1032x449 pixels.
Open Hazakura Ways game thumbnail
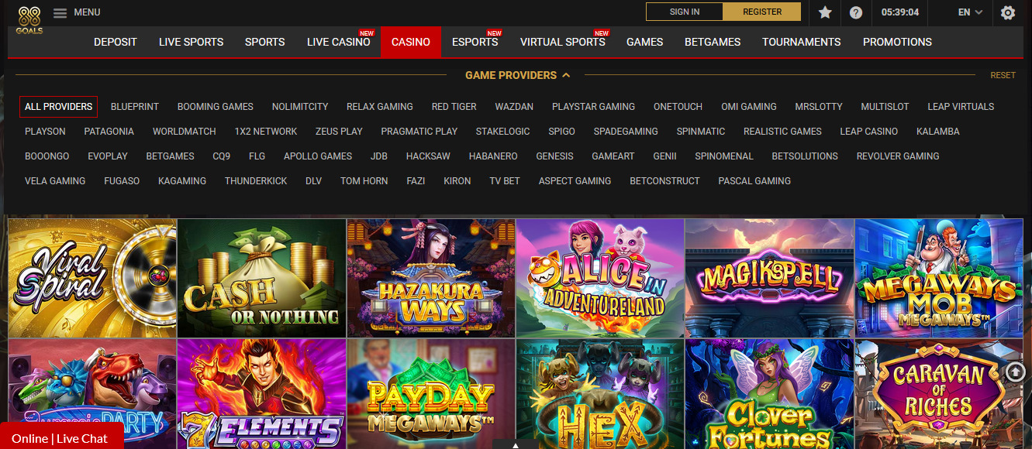coord(431,278)
